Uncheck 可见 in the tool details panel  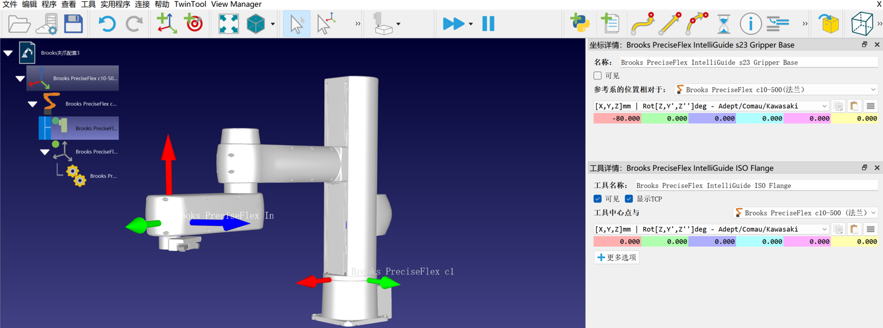(x=598, y=199)
